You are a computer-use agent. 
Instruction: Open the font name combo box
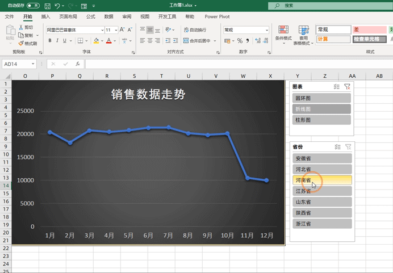click(75, 30)
